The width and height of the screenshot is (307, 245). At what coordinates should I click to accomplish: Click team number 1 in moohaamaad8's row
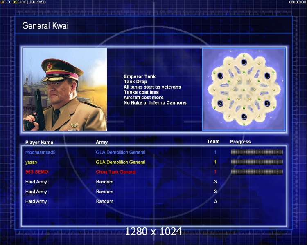(215, 152)
